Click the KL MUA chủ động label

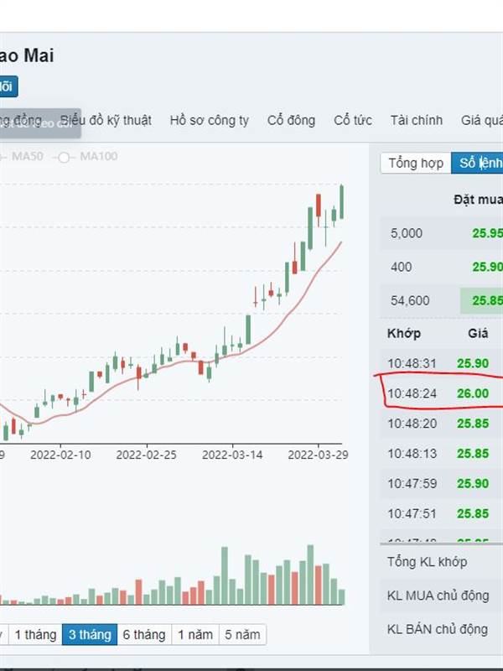[x=438, y=596]
